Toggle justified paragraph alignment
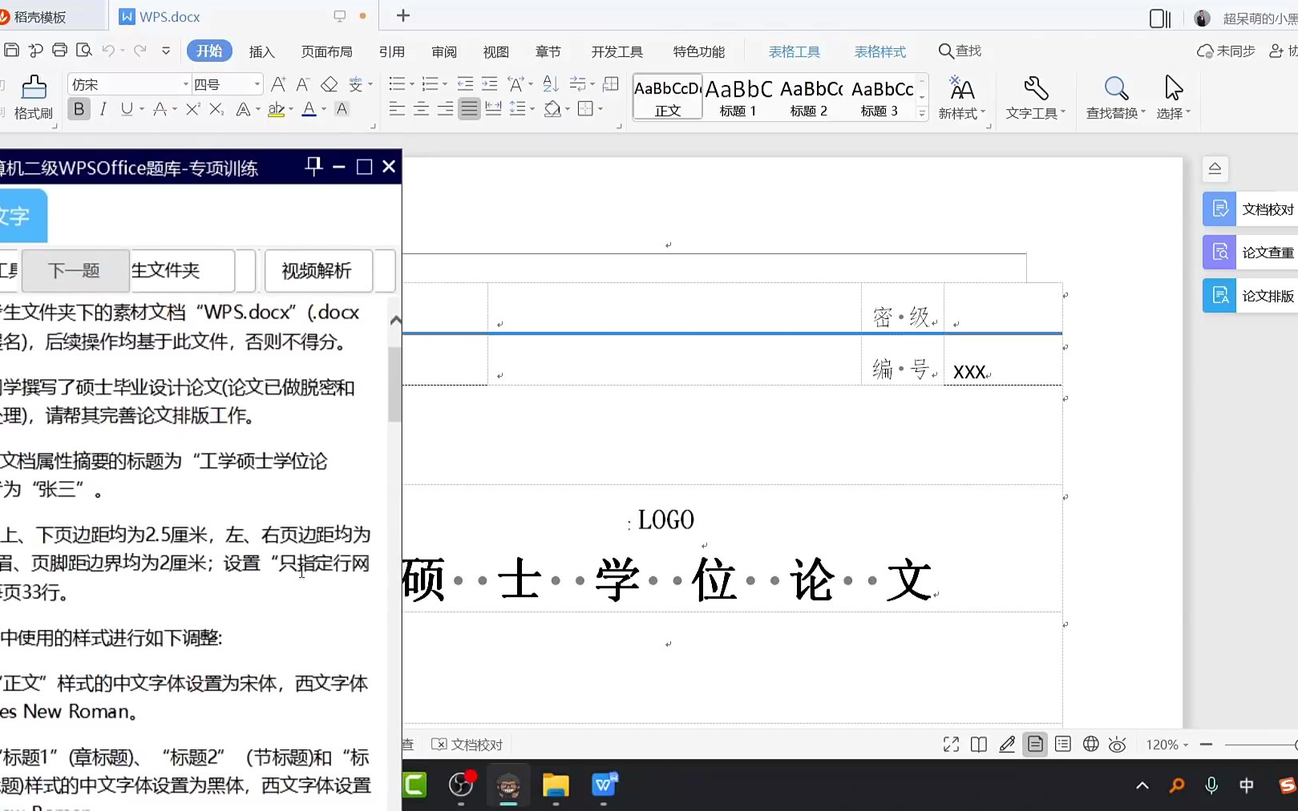Screen dimensions: 1298x811 [469, 109]
